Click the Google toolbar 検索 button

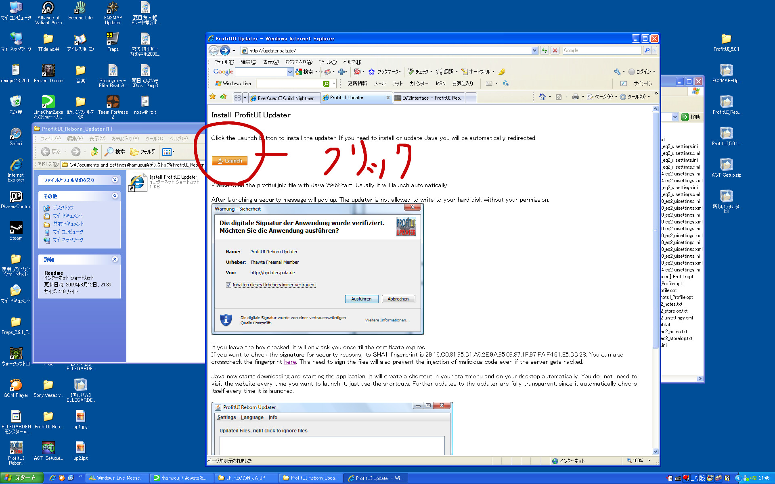click(305, 72)
